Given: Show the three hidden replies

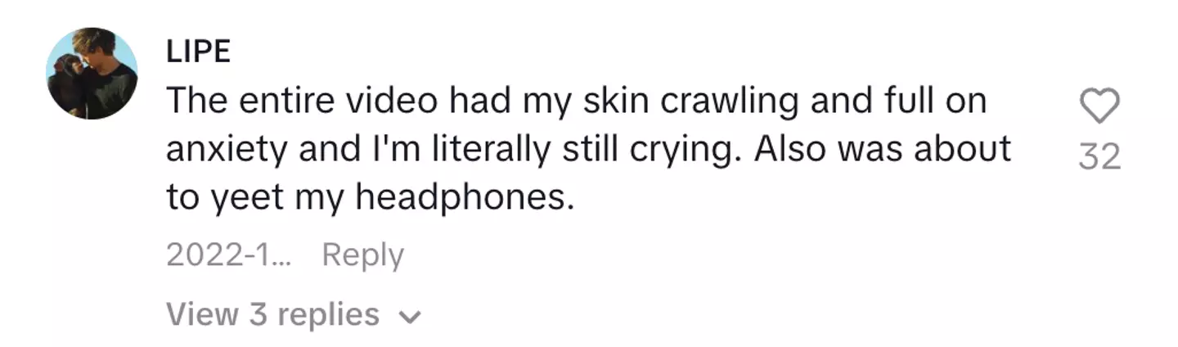Looking at the screenshot, I should 272,314.
